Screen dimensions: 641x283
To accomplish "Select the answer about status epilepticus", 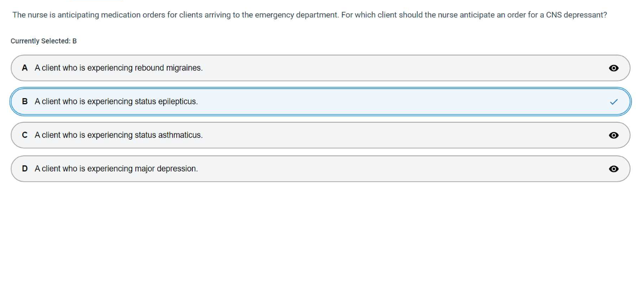I will click(116, 102).
